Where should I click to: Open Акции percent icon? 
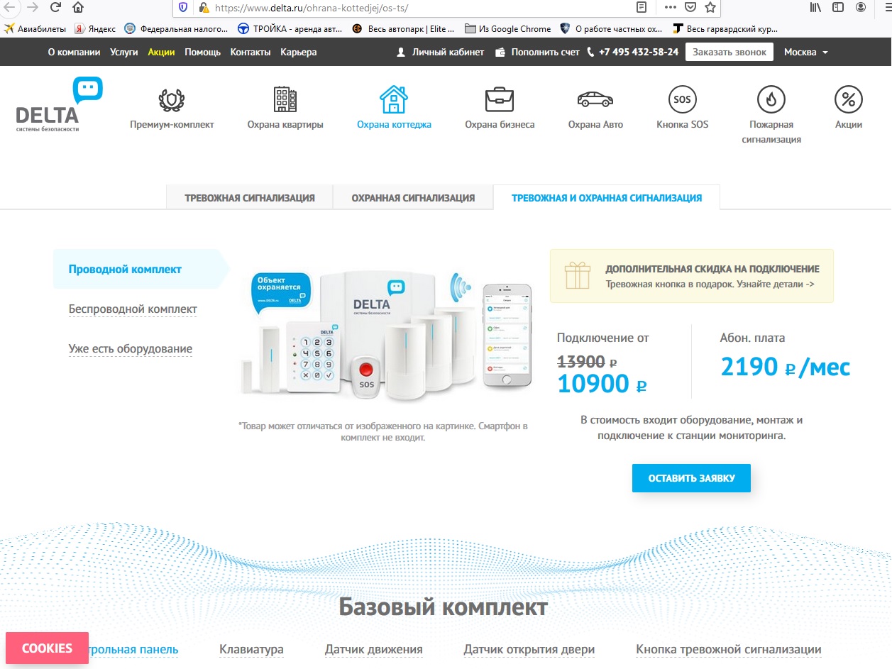849,100
